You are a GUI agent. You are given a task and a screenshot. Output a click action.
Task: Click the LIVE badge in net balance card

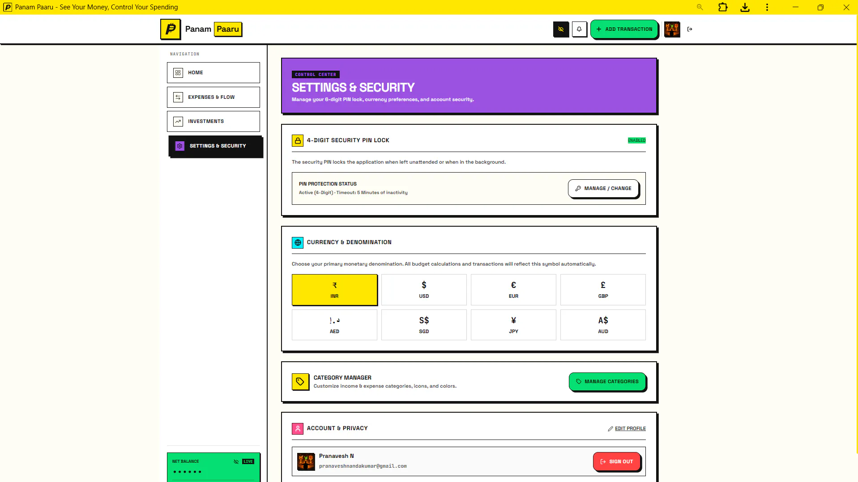click(248, 461)
